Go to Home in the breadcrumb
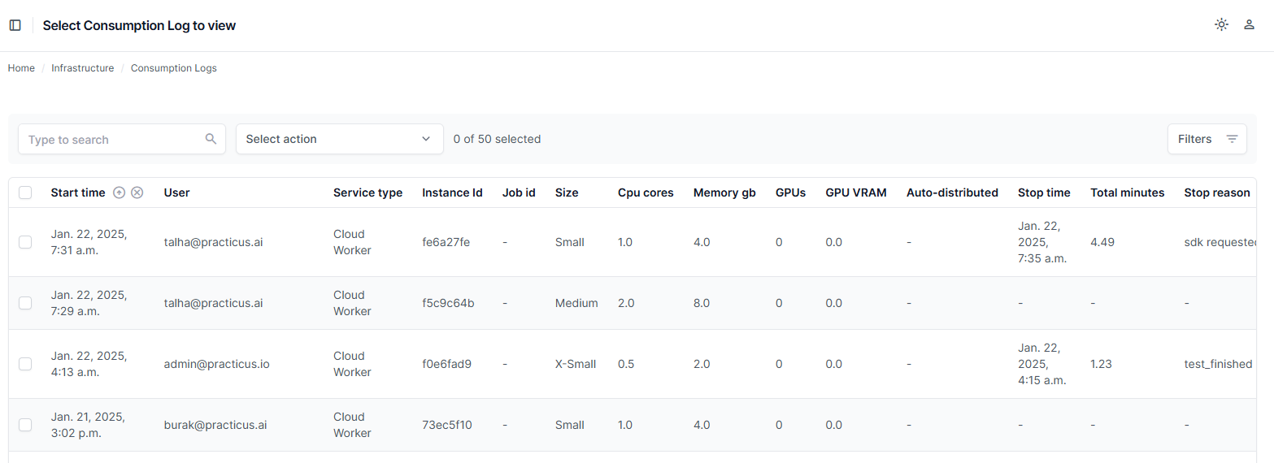 [x=21, y=68]
